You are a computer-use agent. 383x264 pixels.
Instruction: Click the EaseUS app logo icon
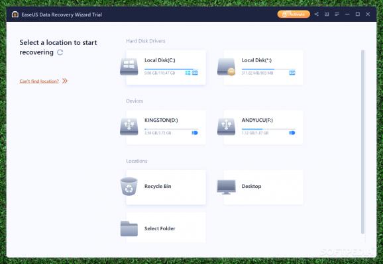[x=15, y=15]
